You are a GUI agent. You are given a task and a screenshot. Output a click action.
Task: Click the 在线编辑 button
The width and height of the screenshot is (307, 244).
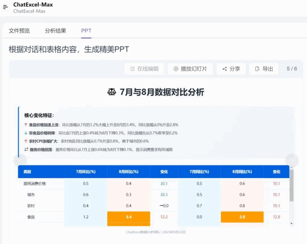[144, 69]
